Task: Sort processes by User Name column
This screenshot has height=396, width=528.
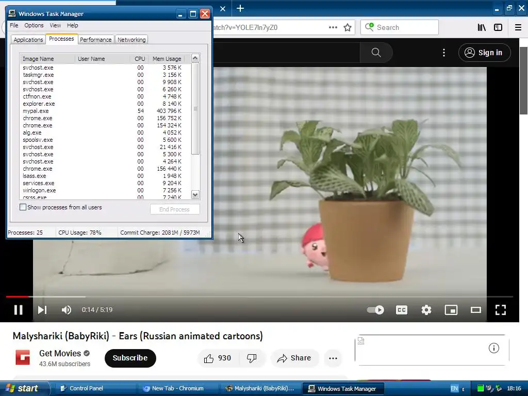Action: coord(103,59)
